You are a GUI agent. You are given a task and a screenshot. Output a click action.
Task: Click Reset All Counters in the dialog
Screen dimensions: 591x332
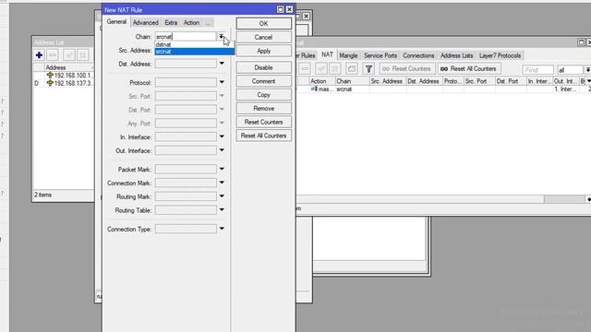tap(263, 136)
